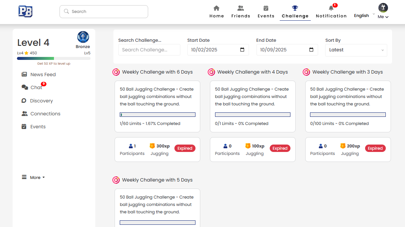Switch to the Friends tab
The height and width of the screenshot is (227, 405).
coord(241,12)
